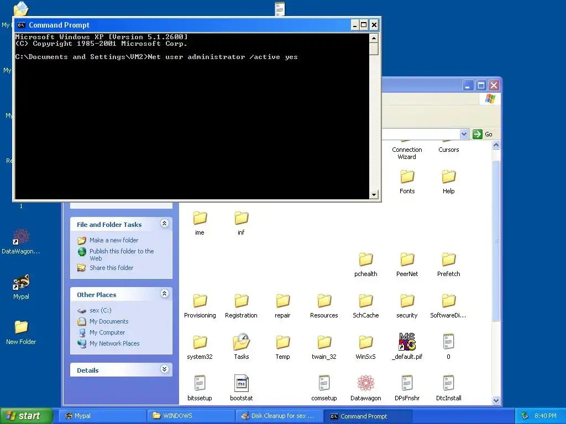The width and height of the screenshot is (566, 424).
Task: Open the address bar dropdown arrow
Action: pos(464,134)
